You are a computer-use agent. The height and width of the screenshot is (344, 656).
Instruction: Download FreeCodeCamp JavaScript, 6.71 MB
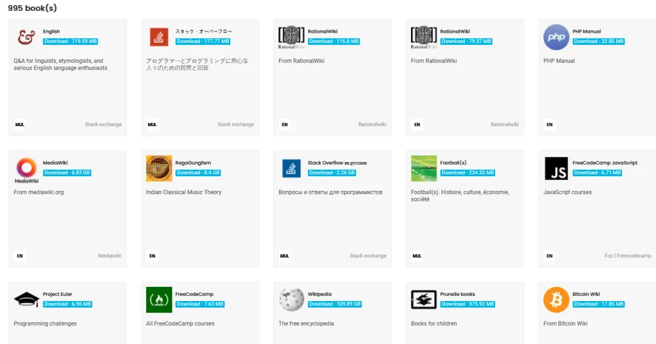[598, 172]
